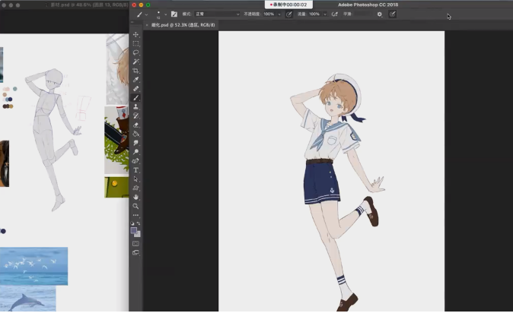Select the Rectangular Marquee tool
The height and width of the screenshot is (329, 513).
[135, 43]
